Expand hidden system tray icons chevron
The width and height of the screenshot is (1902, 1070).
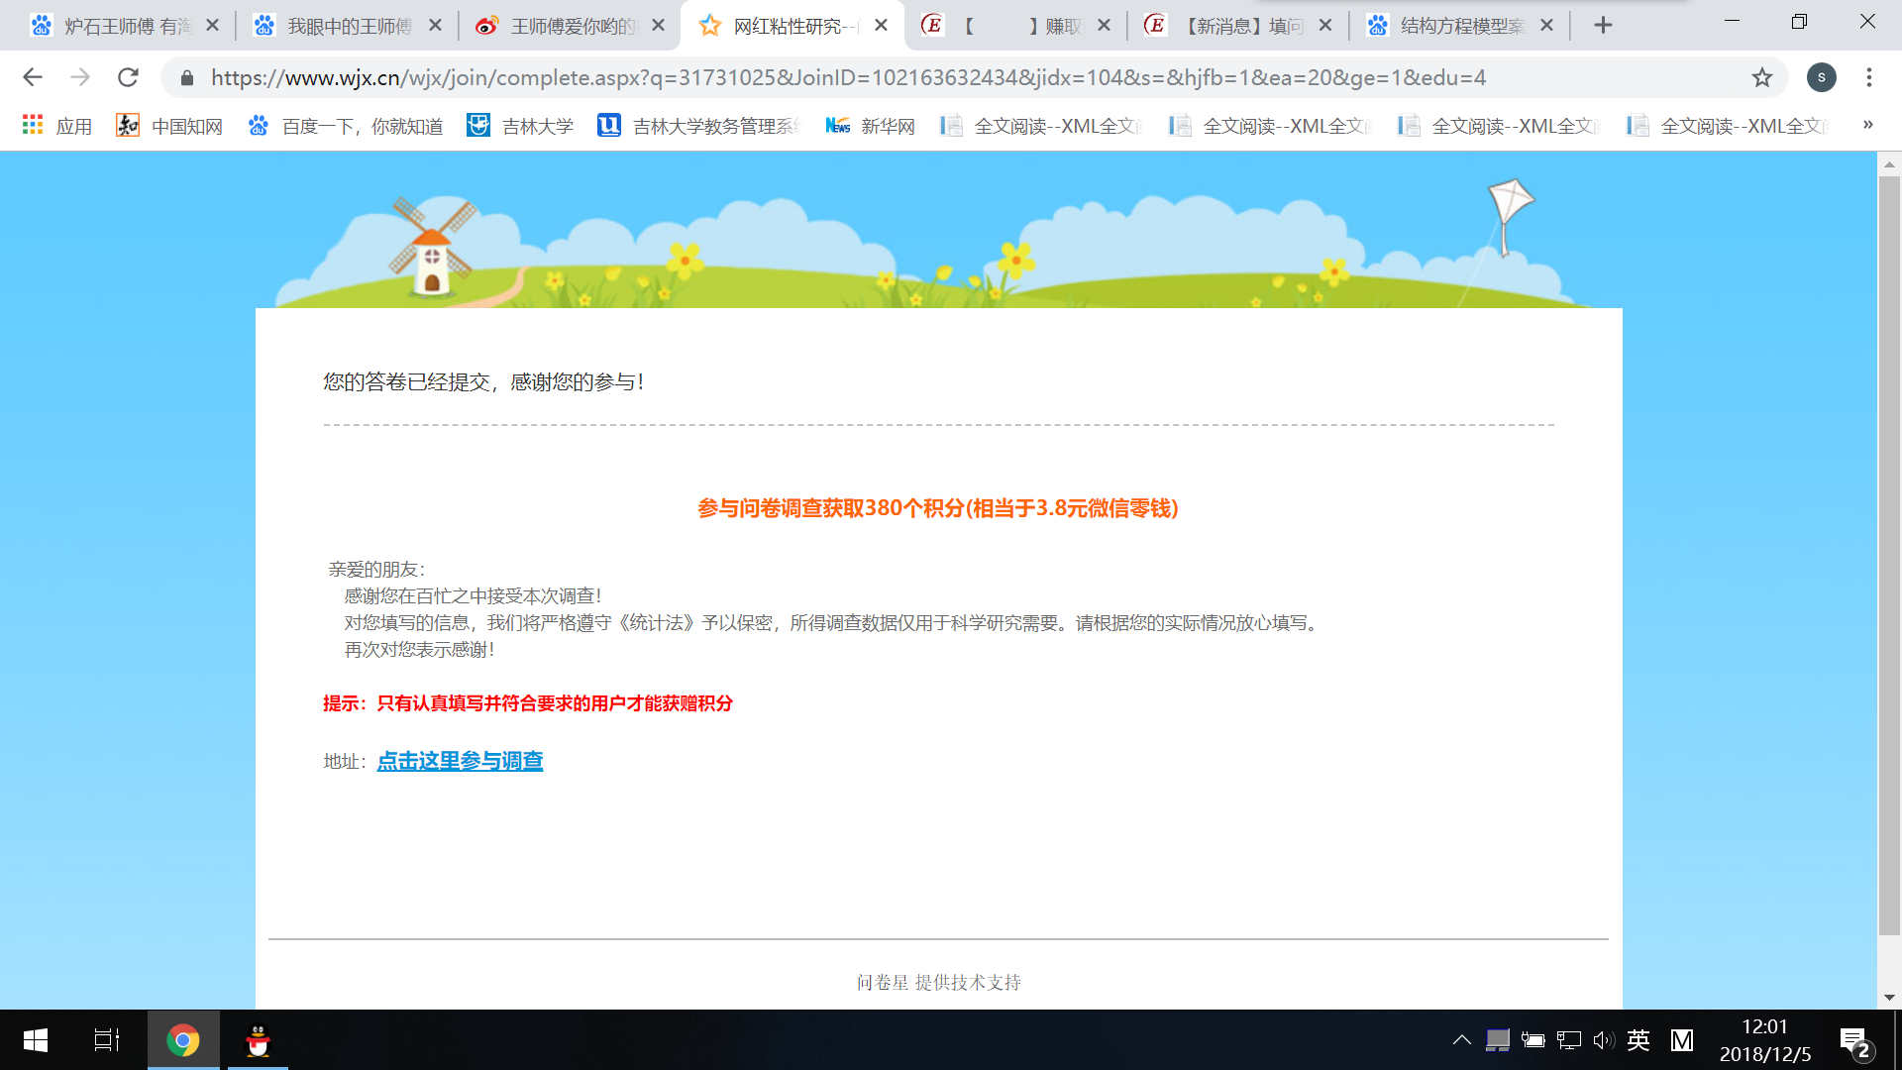click(1461, 1039)
